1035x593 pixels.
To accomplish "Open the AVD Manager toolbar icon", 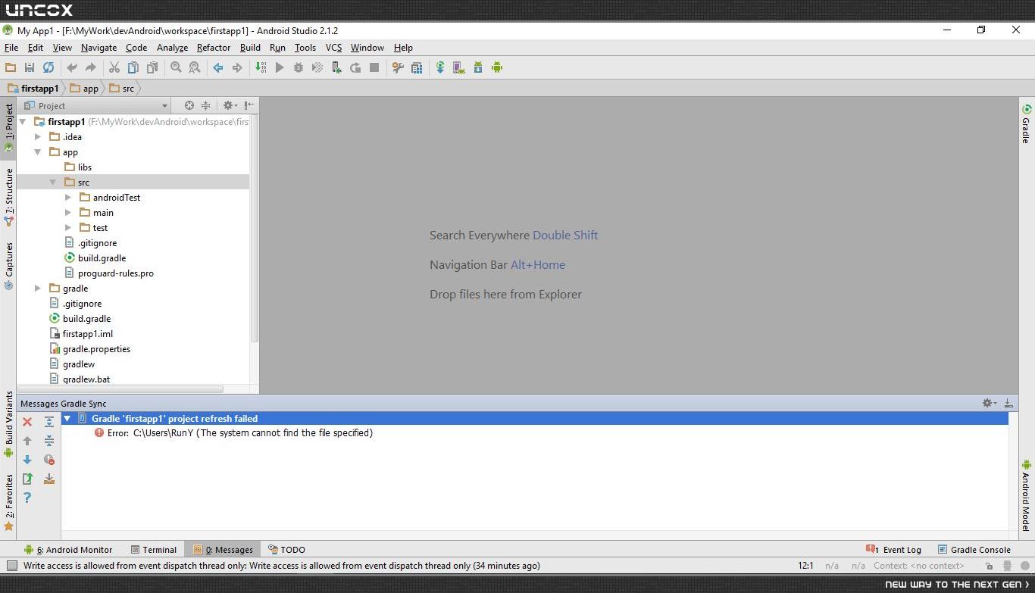I will pos(459,67).
